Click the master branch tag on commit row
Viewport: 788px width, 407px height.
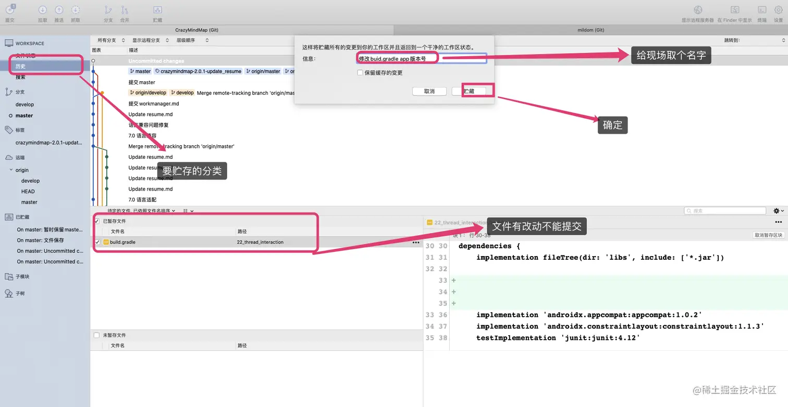click(x=140, y=71)
